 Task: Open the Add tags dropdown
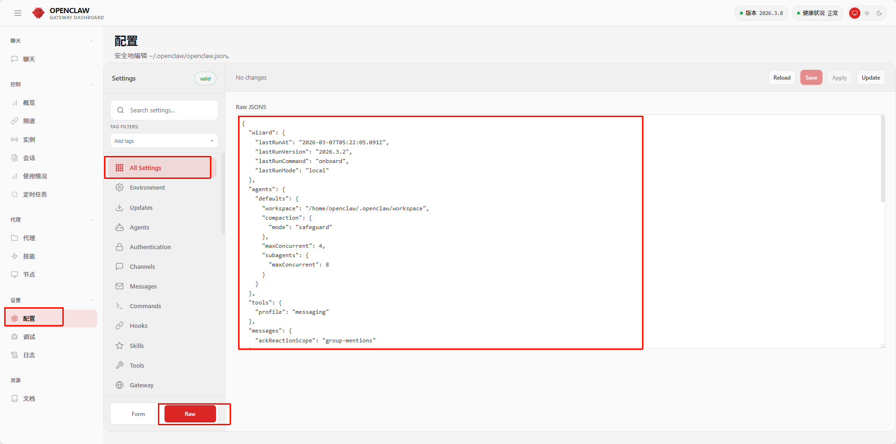(164, 141)
